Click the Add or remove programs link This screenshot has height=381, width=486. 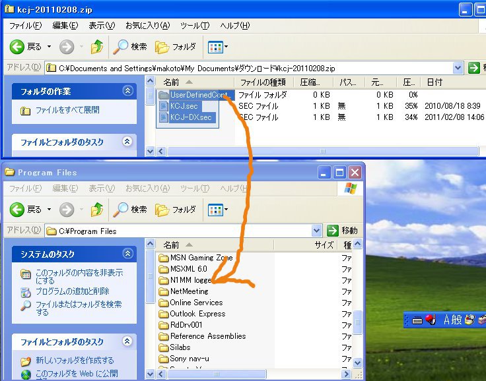pos(72,291)
